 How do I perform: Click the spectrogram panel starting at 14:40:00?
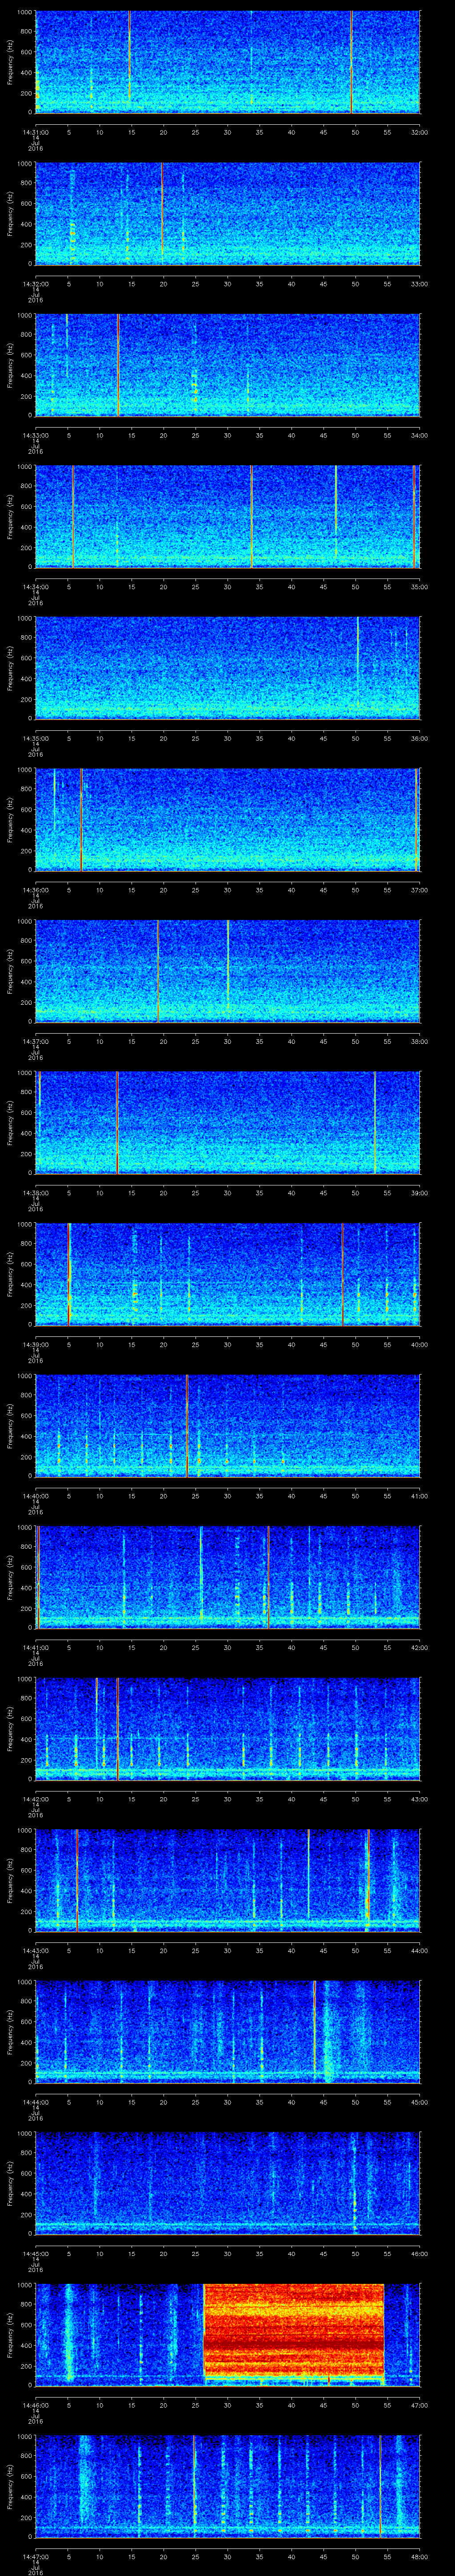point(228,1426)
